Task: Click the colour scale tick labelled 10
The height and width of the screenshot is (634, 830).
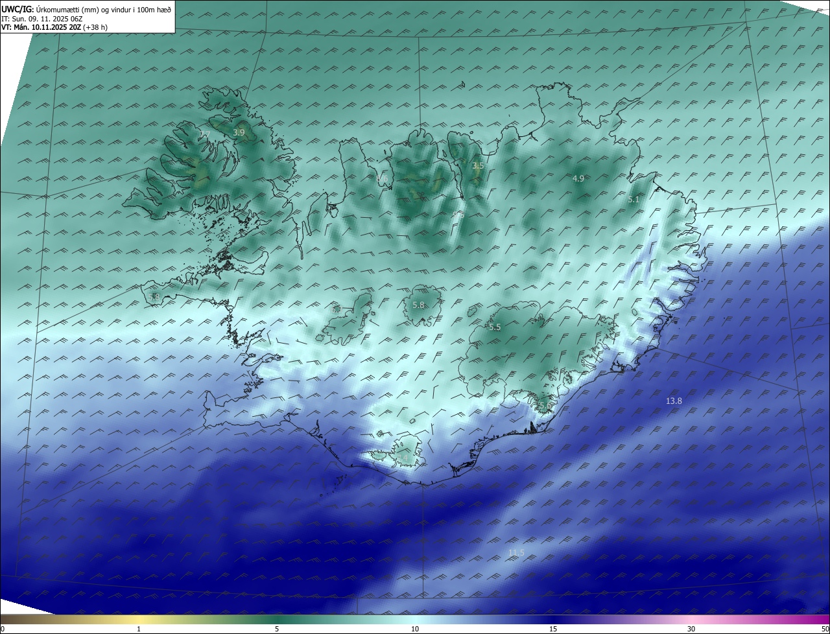Action: pyautogui.click(x=415, y=629)
